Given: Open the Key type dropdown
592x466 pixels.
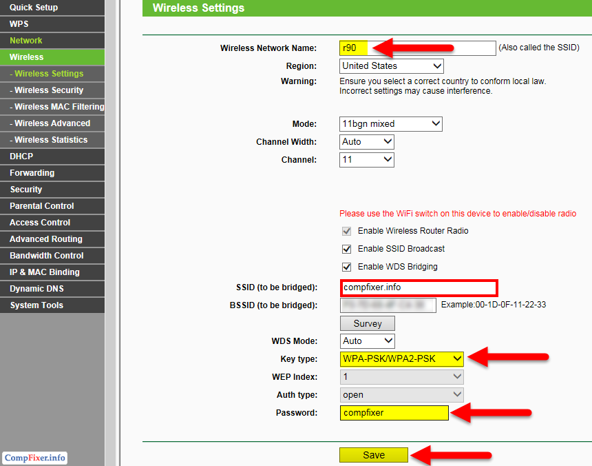Looking at the screenshot, I should coord(402,358).
